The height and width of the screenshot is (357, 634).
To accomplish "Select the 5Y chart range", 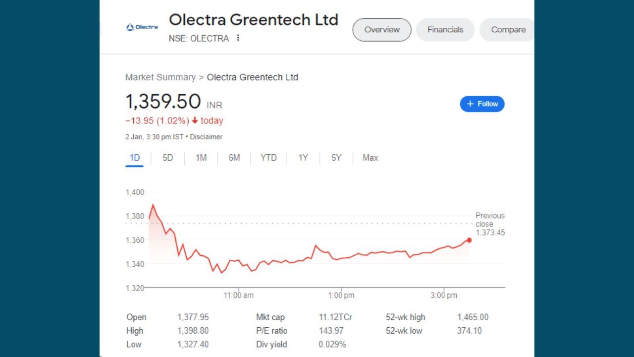I will (336, 158).
